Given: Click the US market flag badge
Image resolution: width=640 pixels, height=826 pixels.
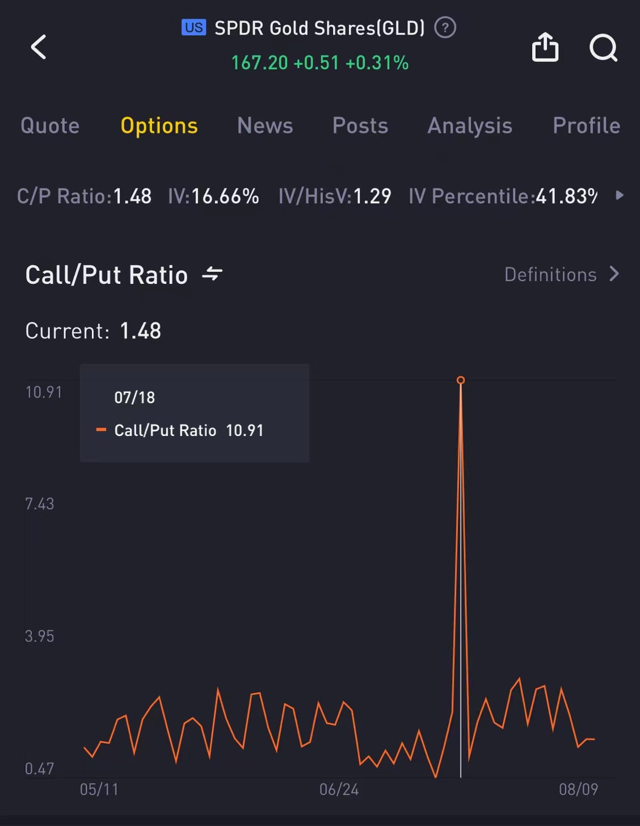Looking at the screenshot, I should coord(193,27).
